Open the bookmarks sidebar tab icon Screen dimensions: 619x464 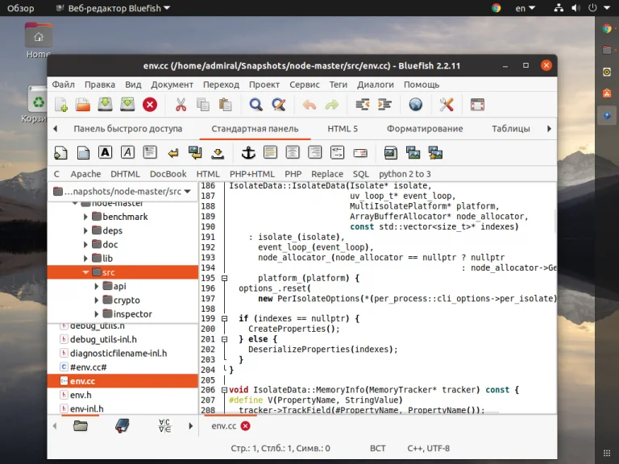tap(123, 425)
